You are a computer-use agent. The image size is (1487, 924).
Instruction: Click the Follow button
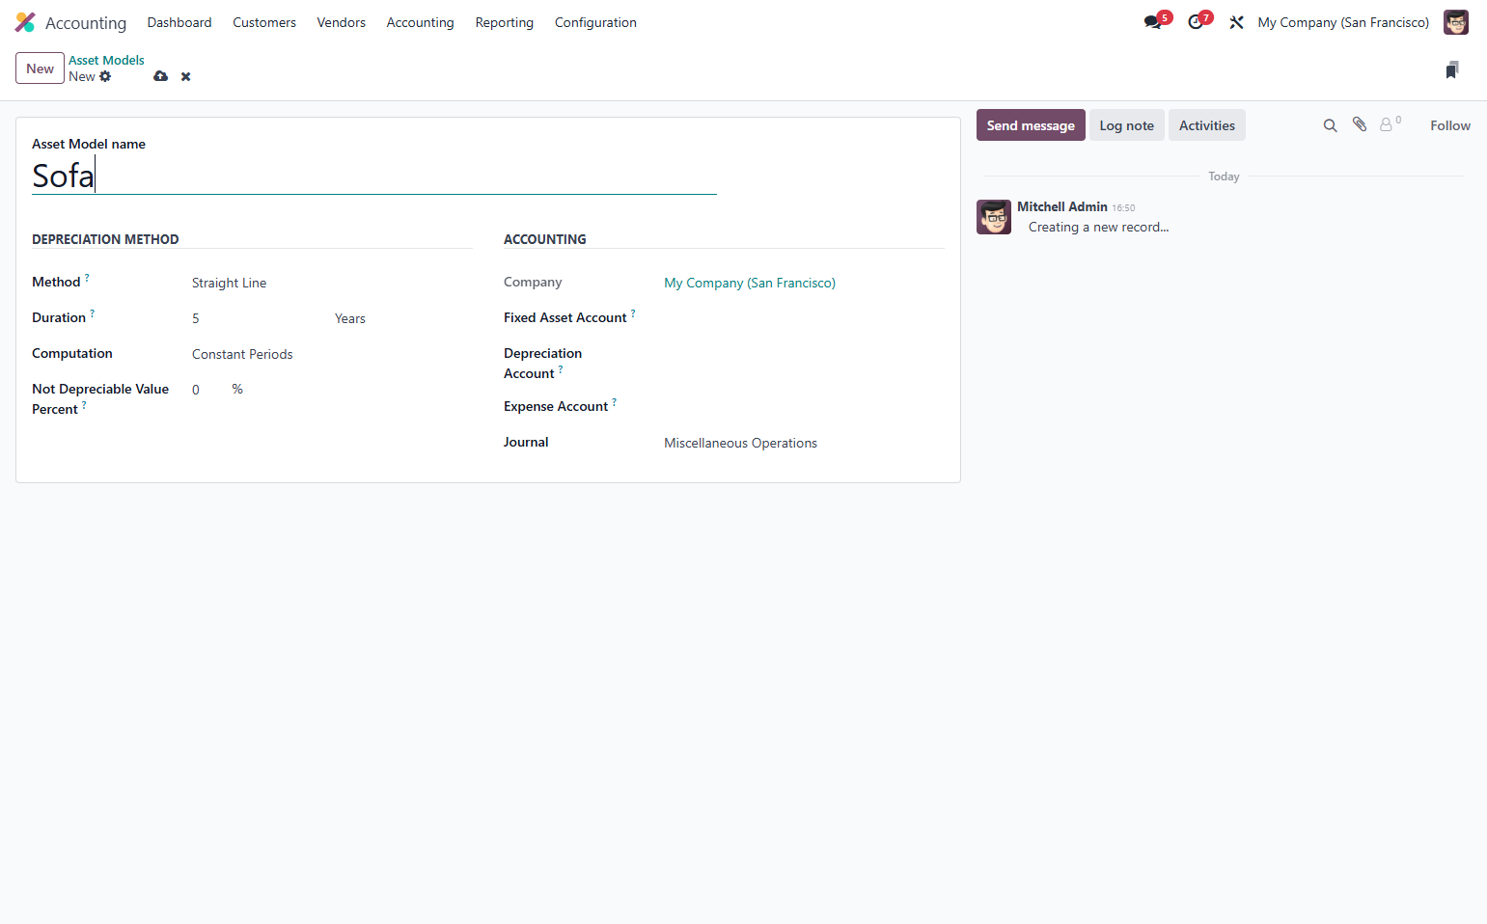pyautogui.click(x=1450, y=125)
